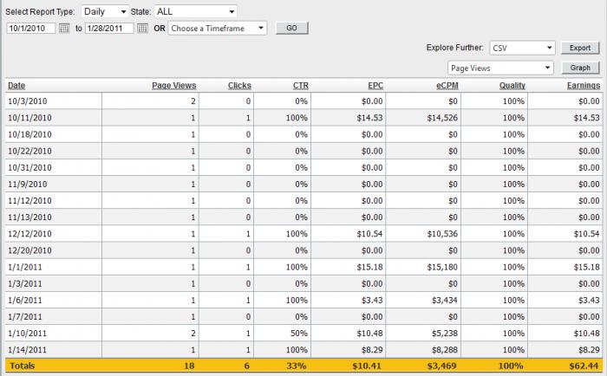Sort by the Quality column header
Image resolution: width=607 pixels, height=376 pixels.
512,86
